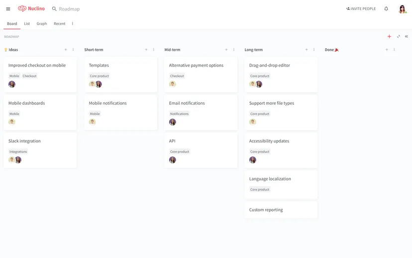Click assignee avatar on Accessibility updates card
Image resolution: width=412 pixels, height=258 pixels.
coord(252,160)
